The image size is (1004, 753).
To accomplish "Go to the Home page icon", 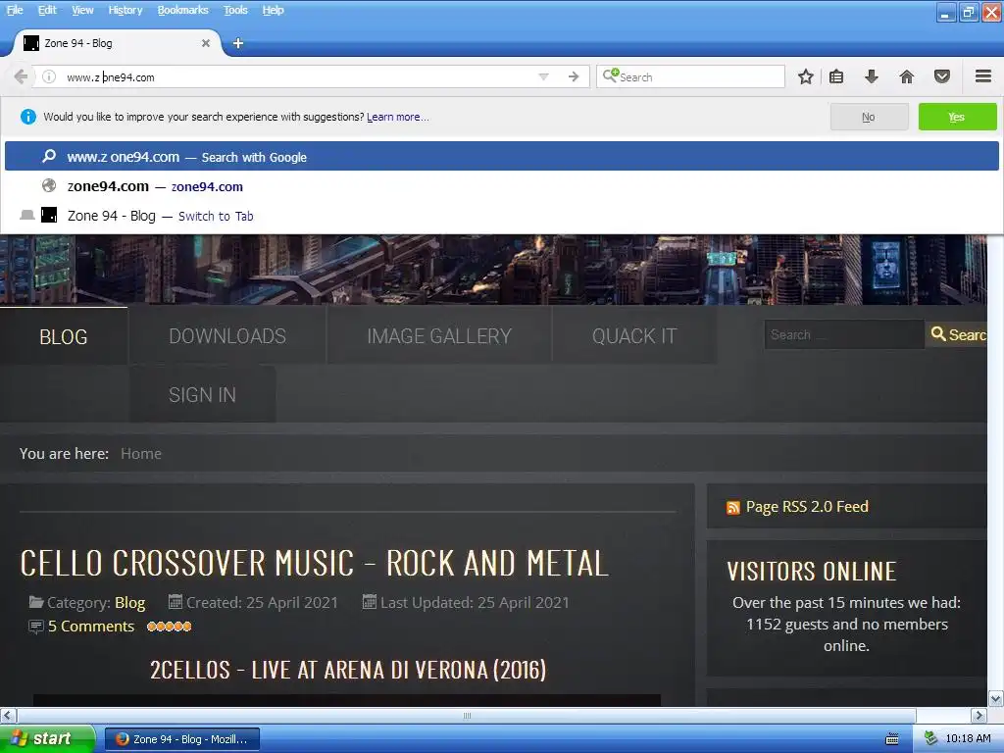I will (x=907, y=76).
